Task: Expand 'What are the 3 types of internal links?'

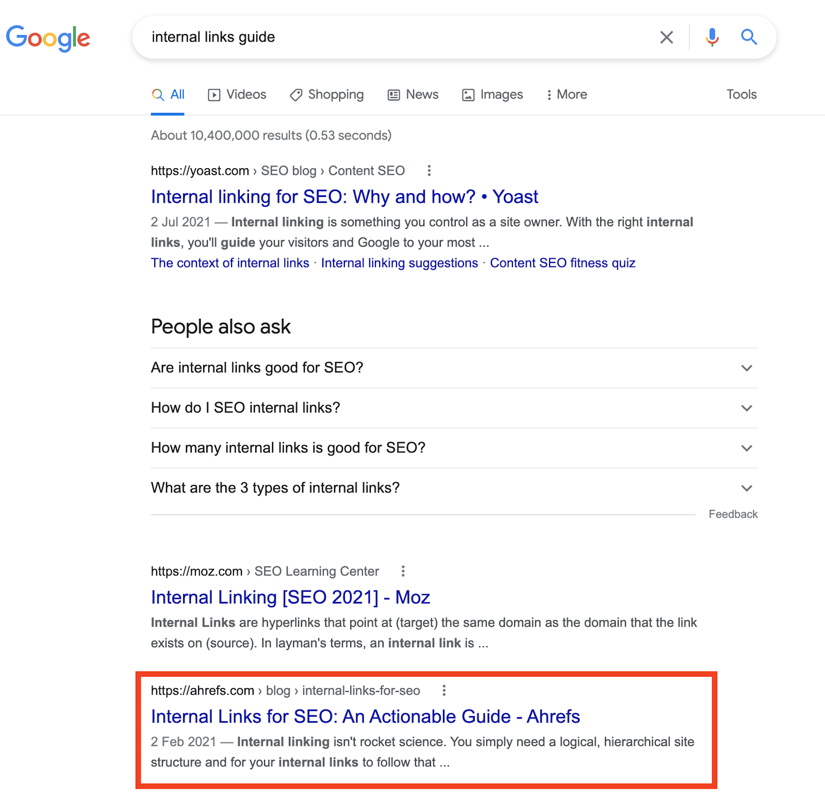Action: coord(454,488)
